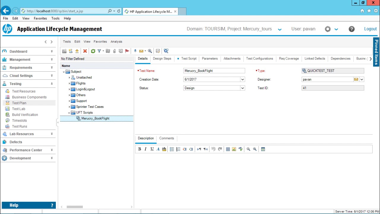Open the Designer dropdown arrow
This screenshot has width=380, height=214.
coord(362,79)
